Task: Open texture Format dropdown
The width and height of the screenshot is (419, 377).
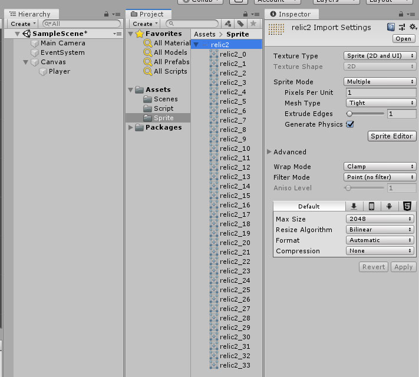Action: (x=380, y=240)
